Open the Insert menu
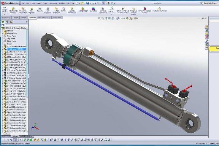 coord(39,3)
